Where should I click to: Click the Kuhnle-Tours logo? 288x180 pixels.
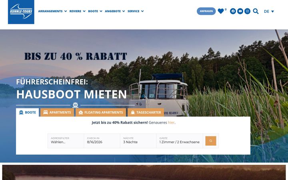[21, 12]
